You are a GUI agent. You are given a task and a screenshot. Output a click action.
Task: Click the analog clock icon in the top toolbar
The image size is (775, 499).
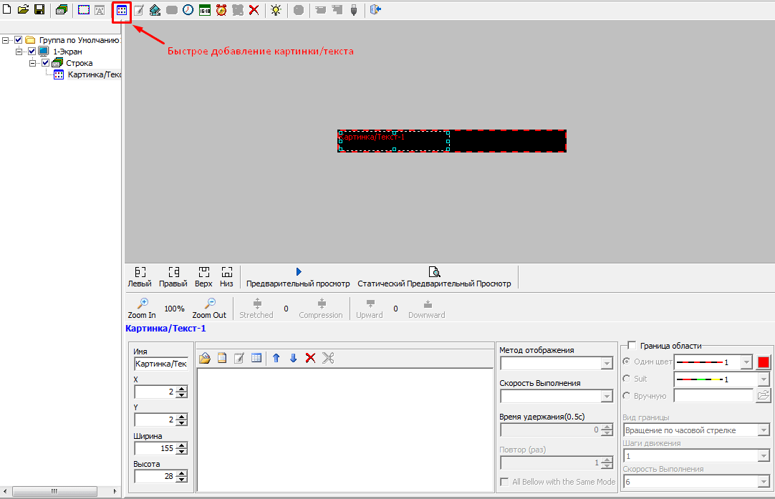click(x=188, y=10)
